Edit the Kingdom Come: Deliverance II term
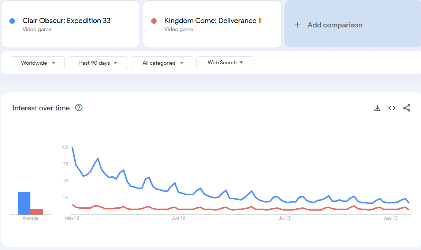The height and width of the screenshot is (250, 421). point(213,21)
